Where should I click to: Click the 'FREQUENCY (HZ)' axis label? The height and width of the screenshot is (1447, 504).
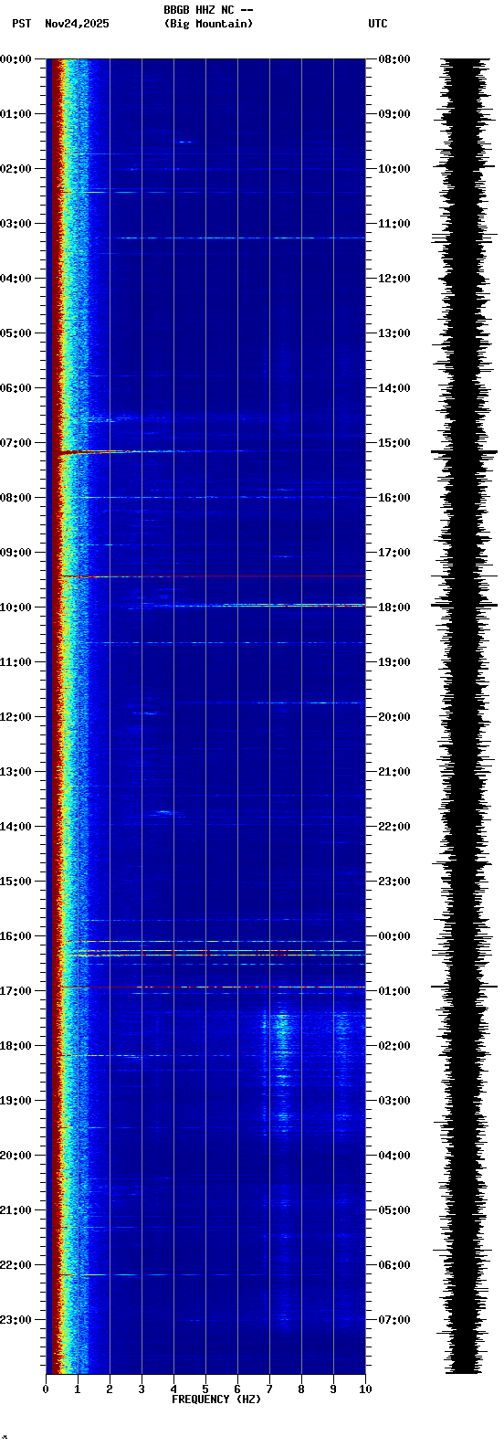[x=216, y=1399]
